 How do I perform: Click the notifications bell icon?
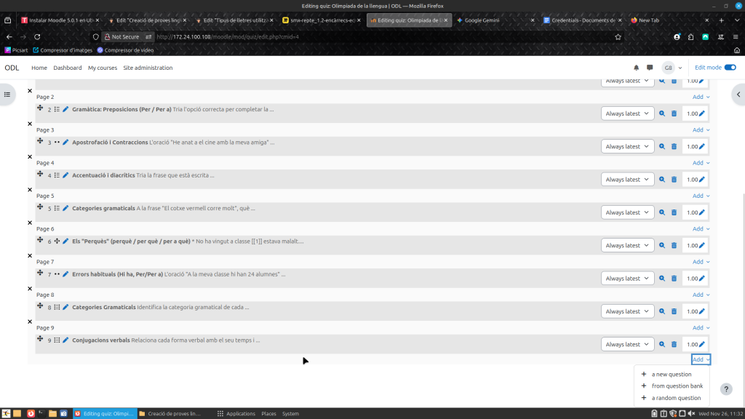point(637,68)
